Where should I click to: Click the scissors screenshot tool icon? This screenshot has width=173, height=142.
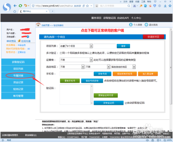click(x=134, y=6)
